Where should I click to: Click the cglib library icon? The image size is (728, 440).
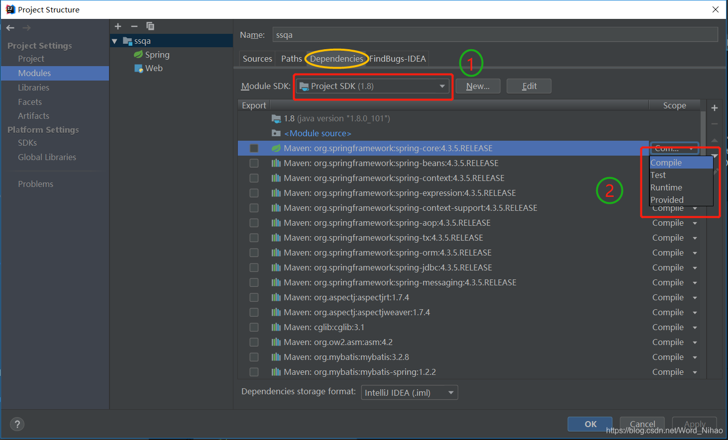tap(276, 327)
